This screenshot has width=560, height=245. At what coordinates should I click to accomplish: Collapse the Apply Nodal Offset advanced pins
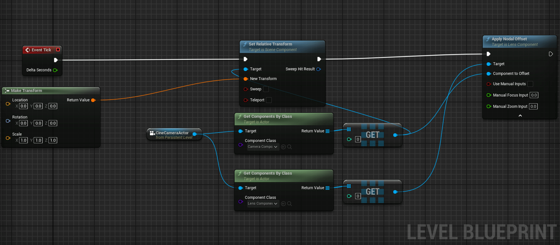point(520,116)
